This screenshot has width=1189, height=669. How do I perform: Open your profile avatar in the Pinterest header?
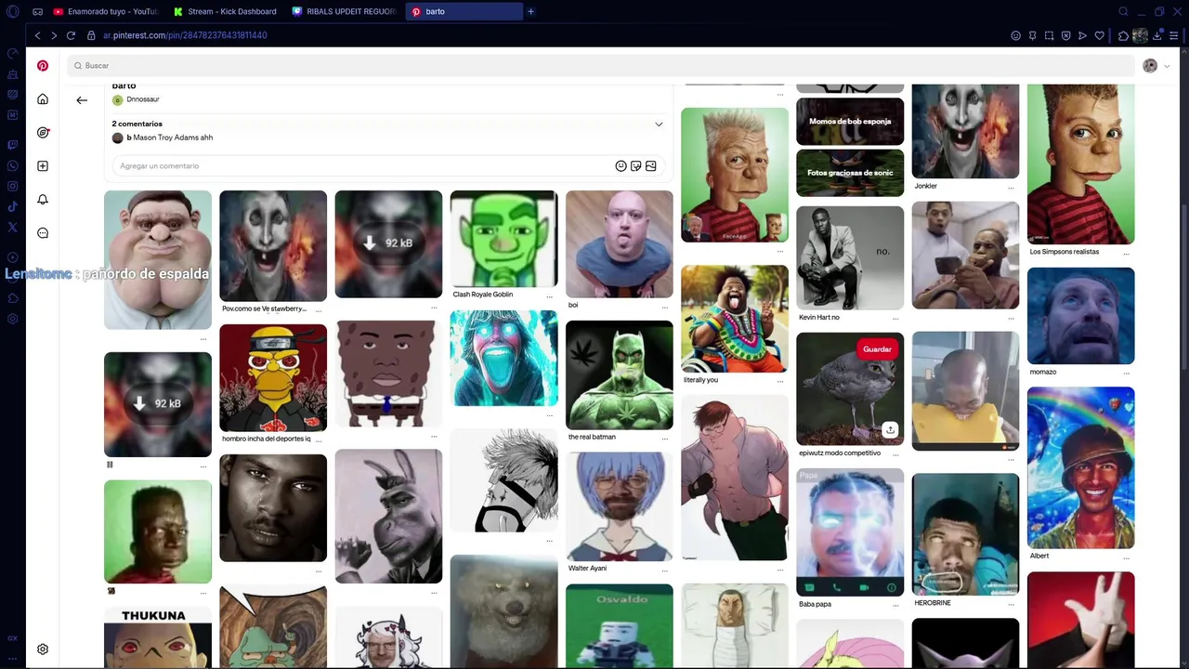(x=1150, y=66)
